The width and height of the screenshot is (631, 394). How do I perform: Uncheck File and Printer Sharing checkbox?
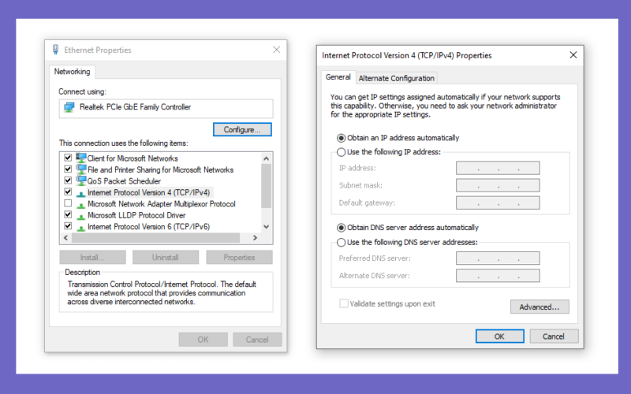pyautogui.click(x=68, y=169)
